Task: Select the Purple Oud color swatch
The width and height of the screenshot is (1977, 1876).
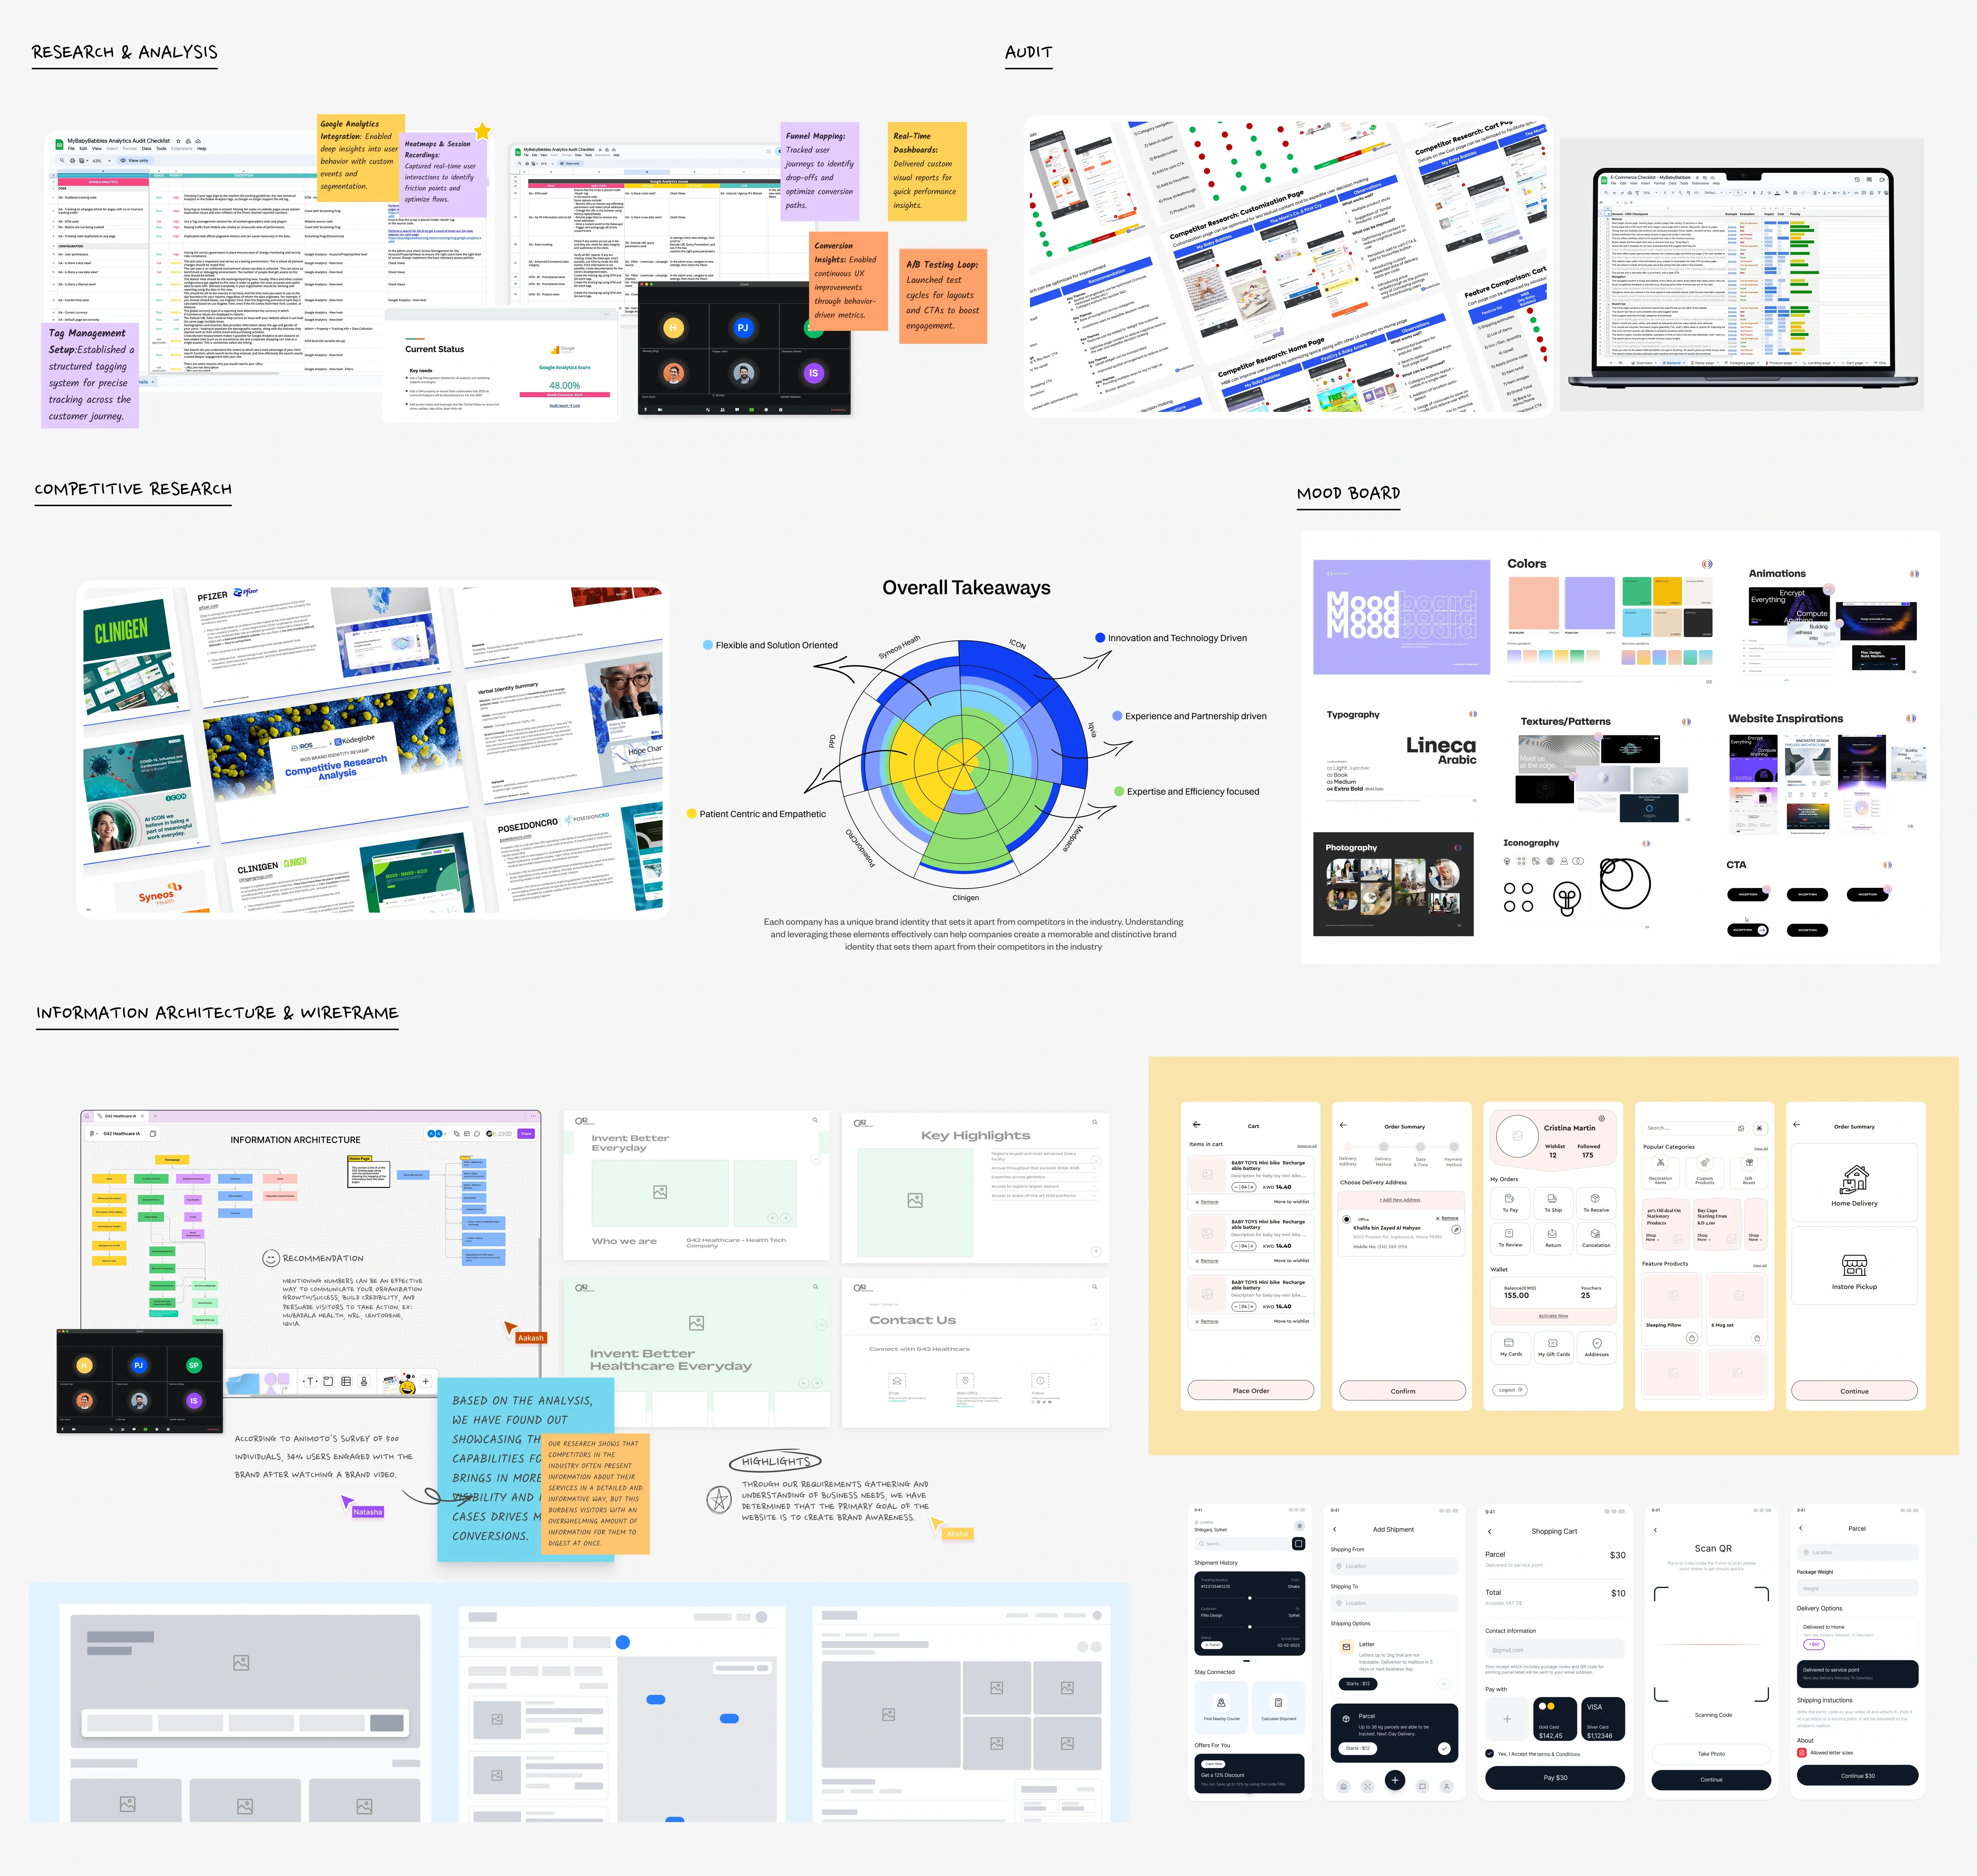Action: click(1590, 603)
